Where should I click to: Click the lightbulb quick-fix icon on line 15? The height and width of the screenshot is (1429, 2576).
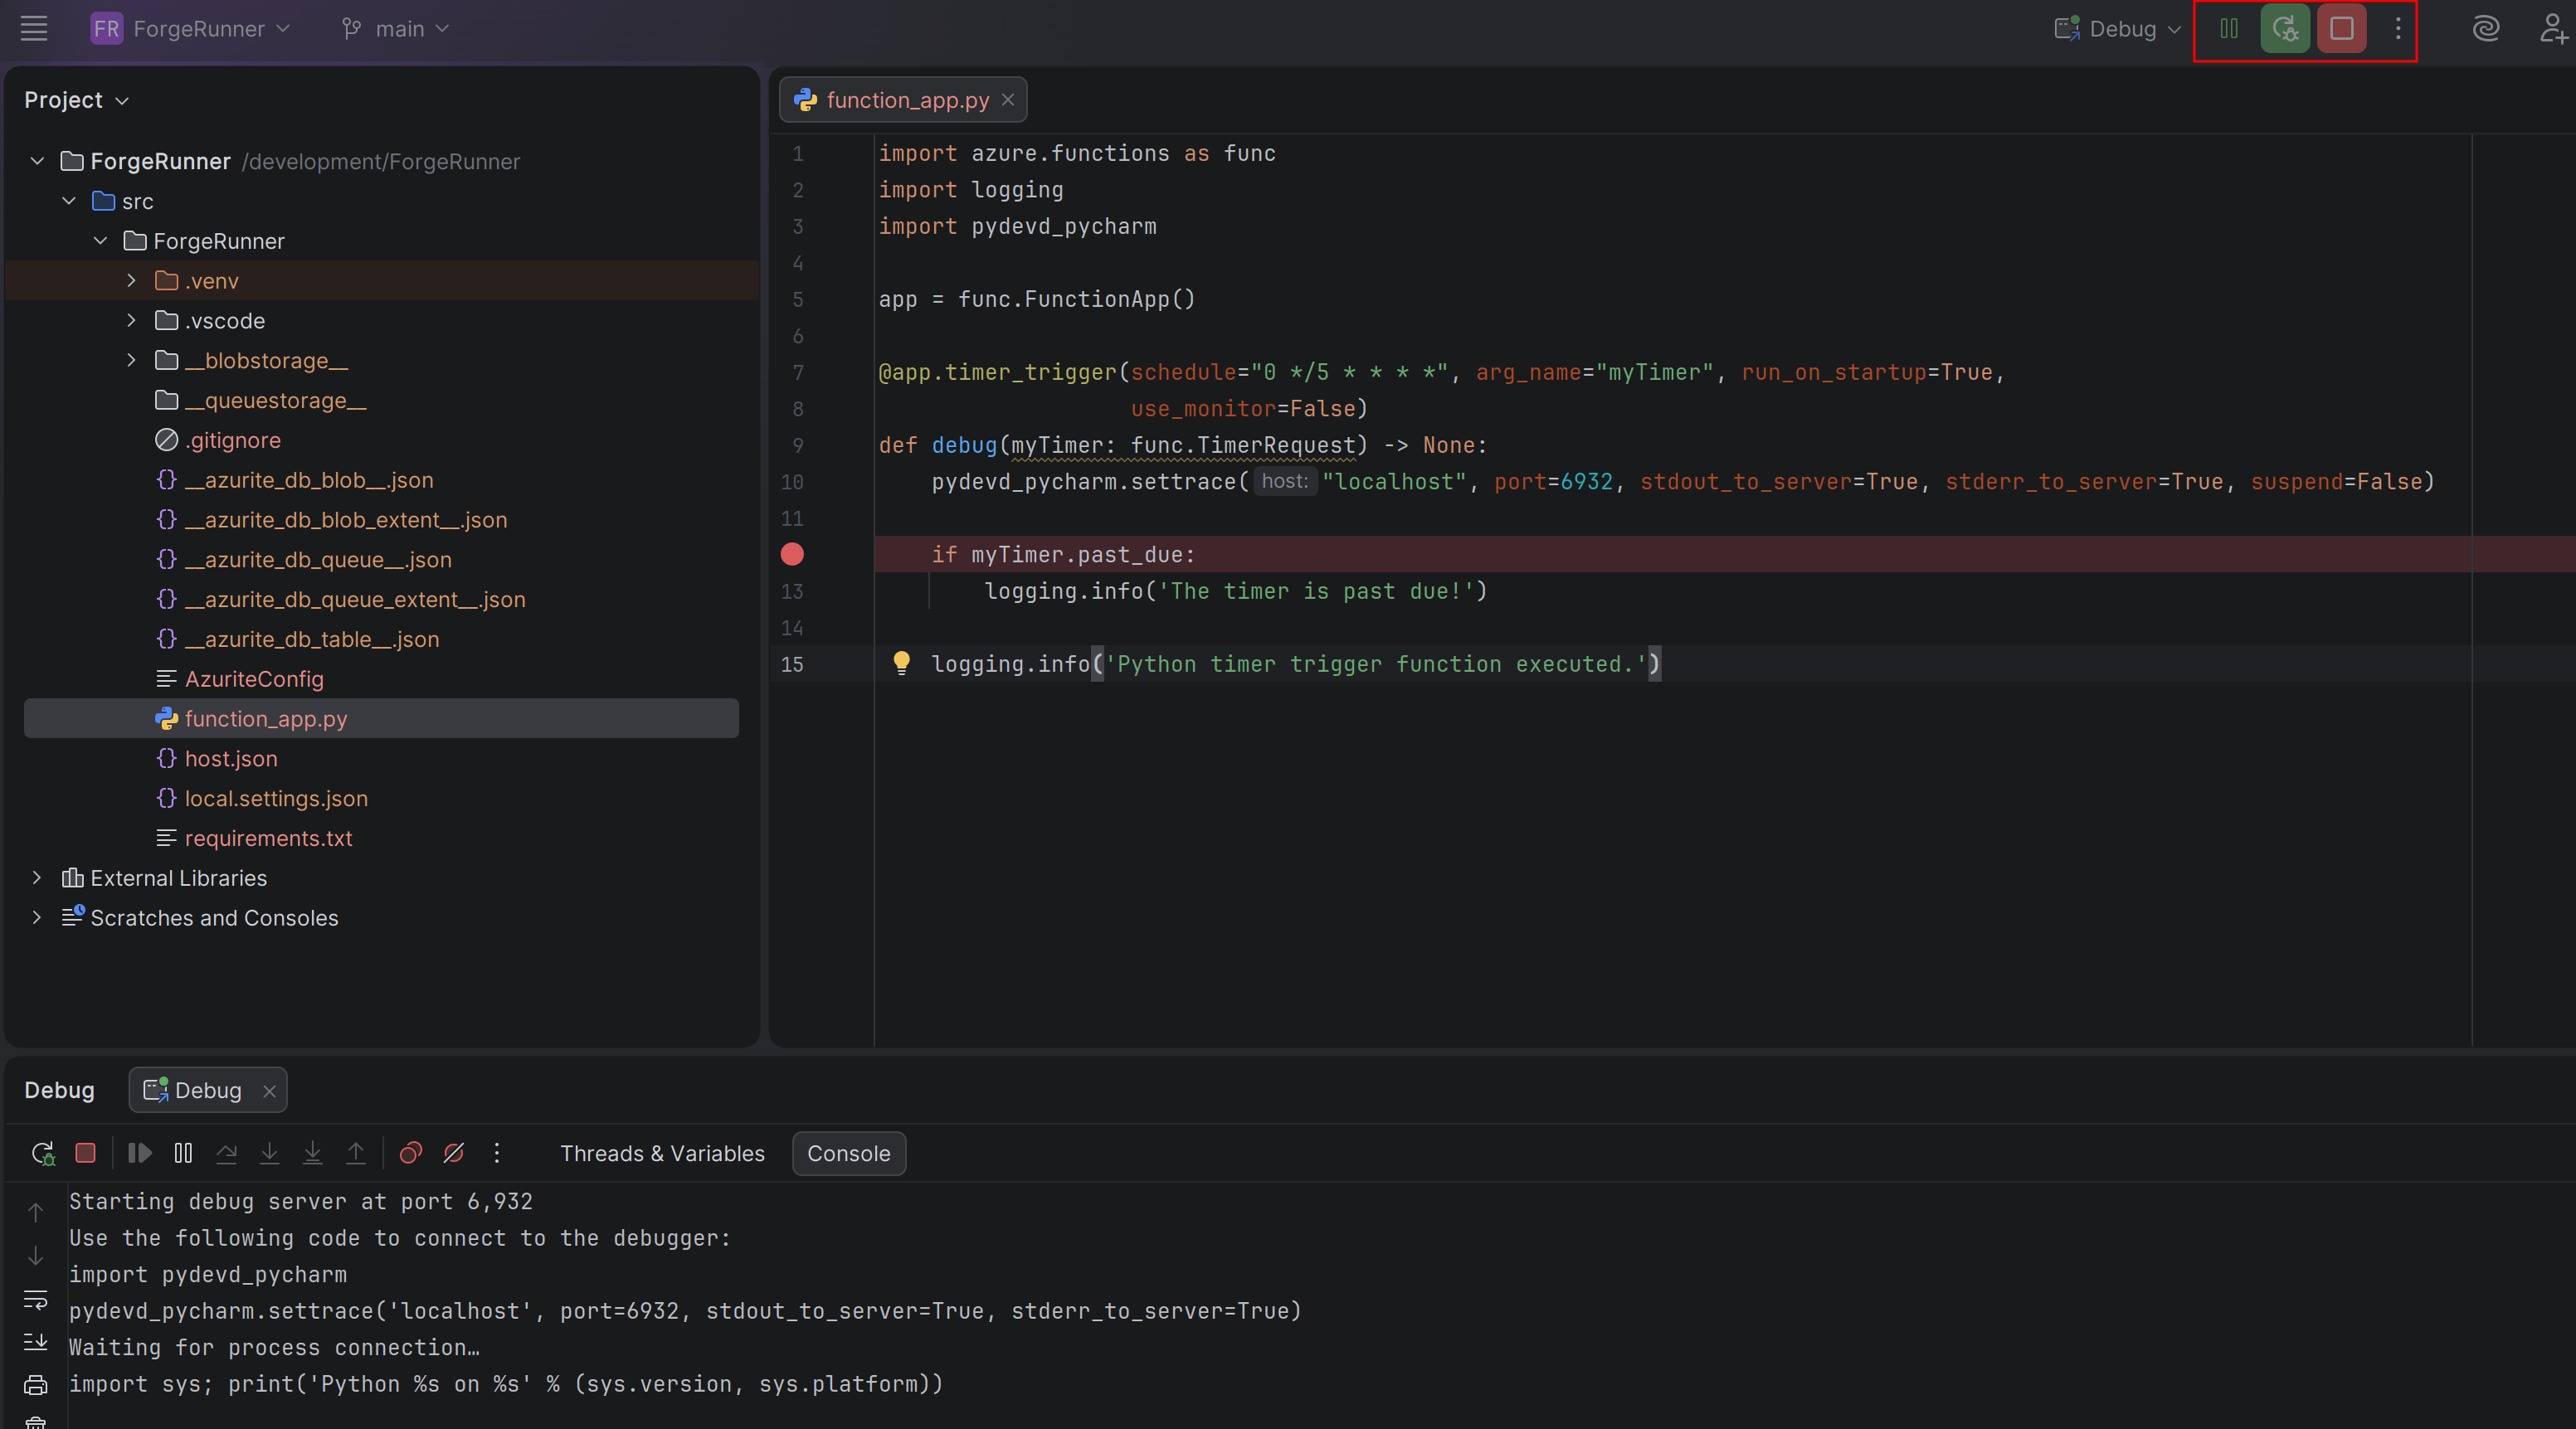[x=901, y=663]
